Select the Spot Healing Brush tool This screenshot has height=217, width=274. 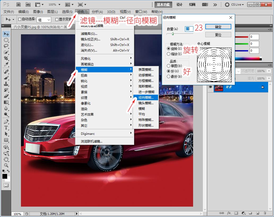click(6, 72)
